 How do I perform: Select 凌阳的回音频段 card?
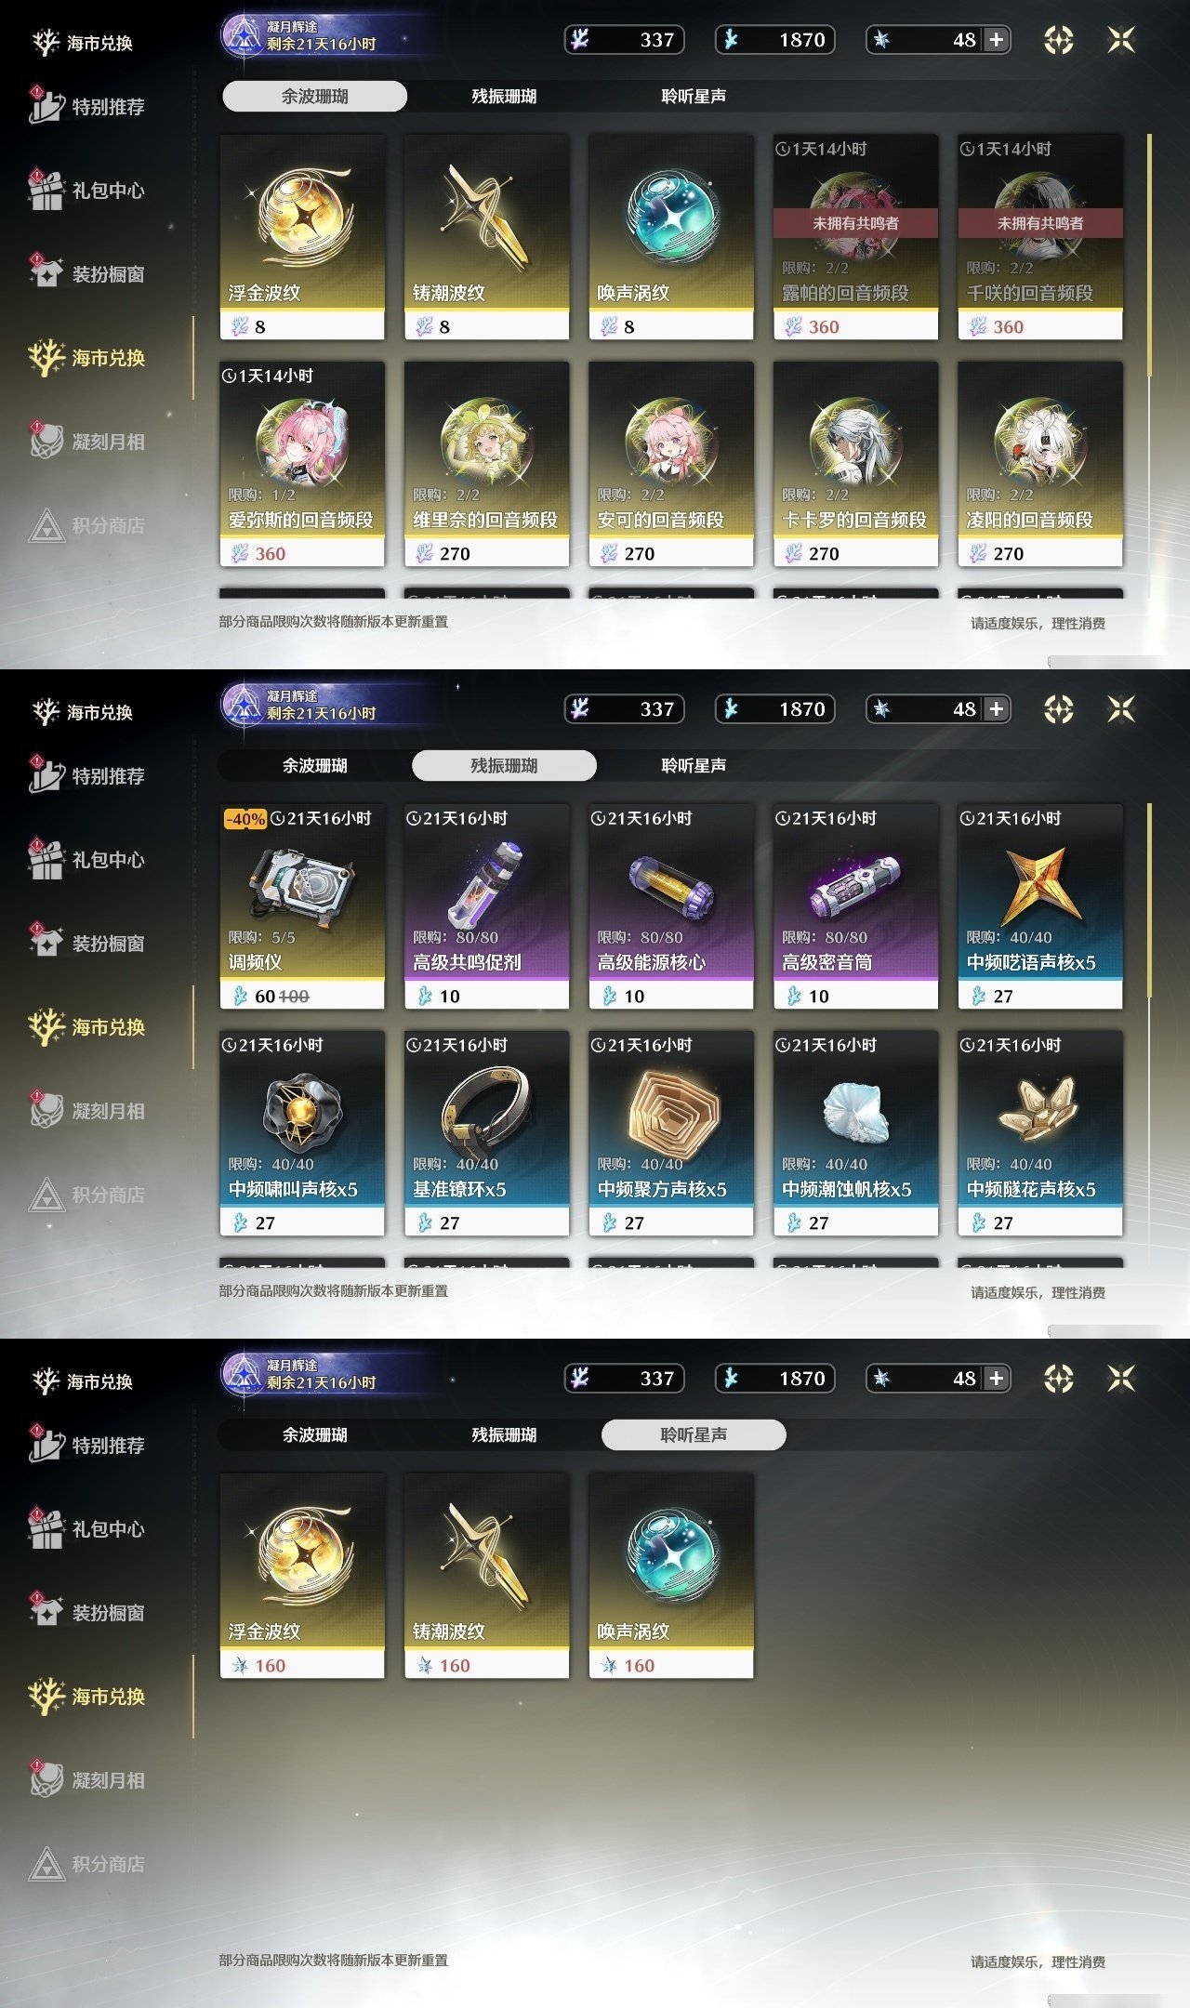[x=1040, y=464]
